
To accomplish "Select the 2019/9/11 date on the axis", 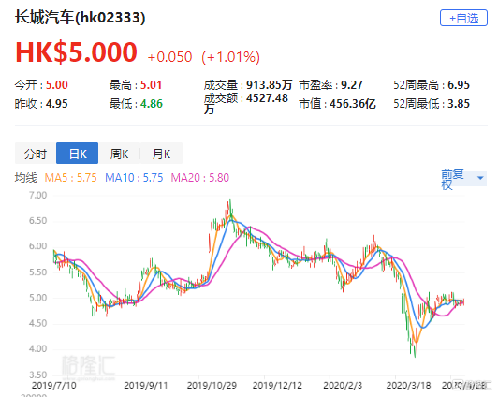I will click(146, 385).
